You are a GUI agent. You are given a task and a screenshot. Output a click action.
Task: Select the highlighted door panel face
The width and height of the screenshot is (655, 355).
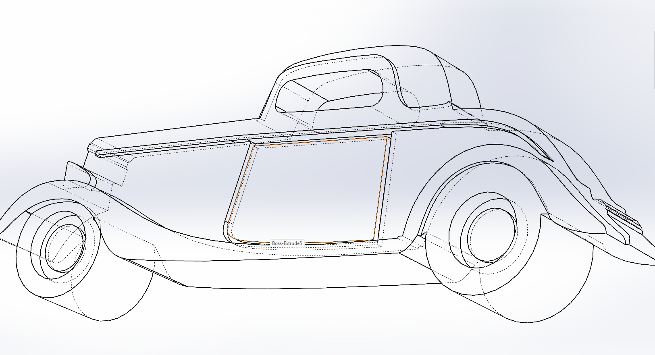pos(310,189)
